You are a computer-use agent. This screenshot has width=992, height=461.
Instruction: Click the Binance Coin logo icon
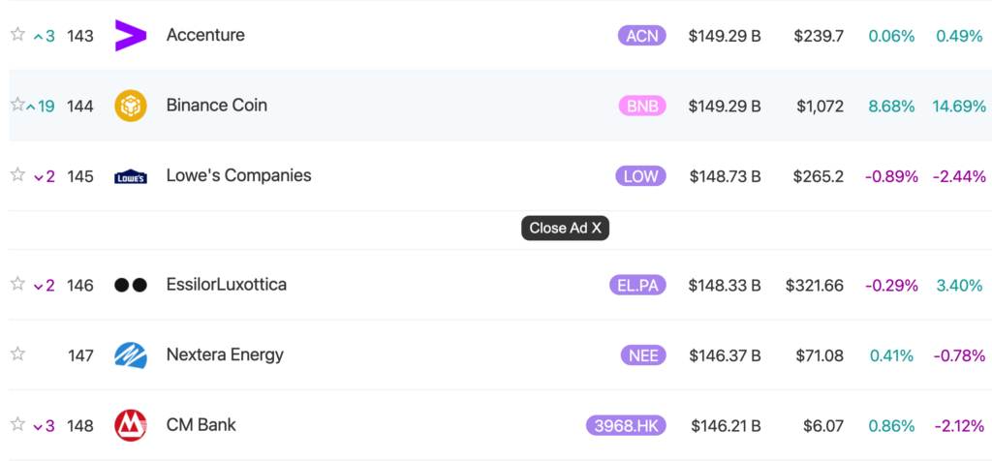[131, 106]
